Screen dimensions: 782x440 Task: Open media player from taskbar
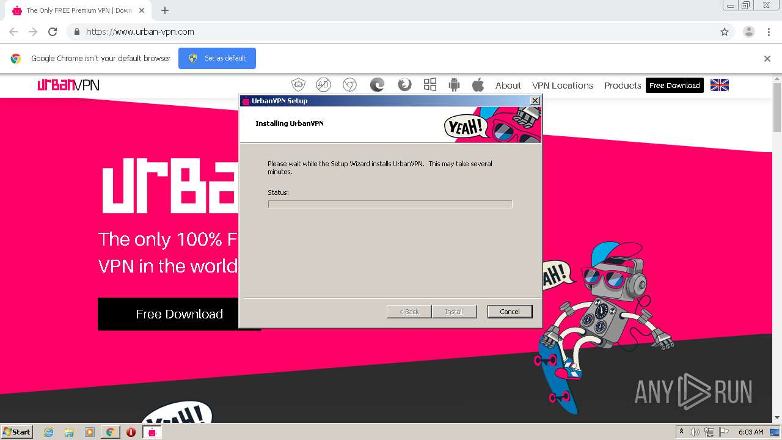pyautogui.click(x=89, y=432)
